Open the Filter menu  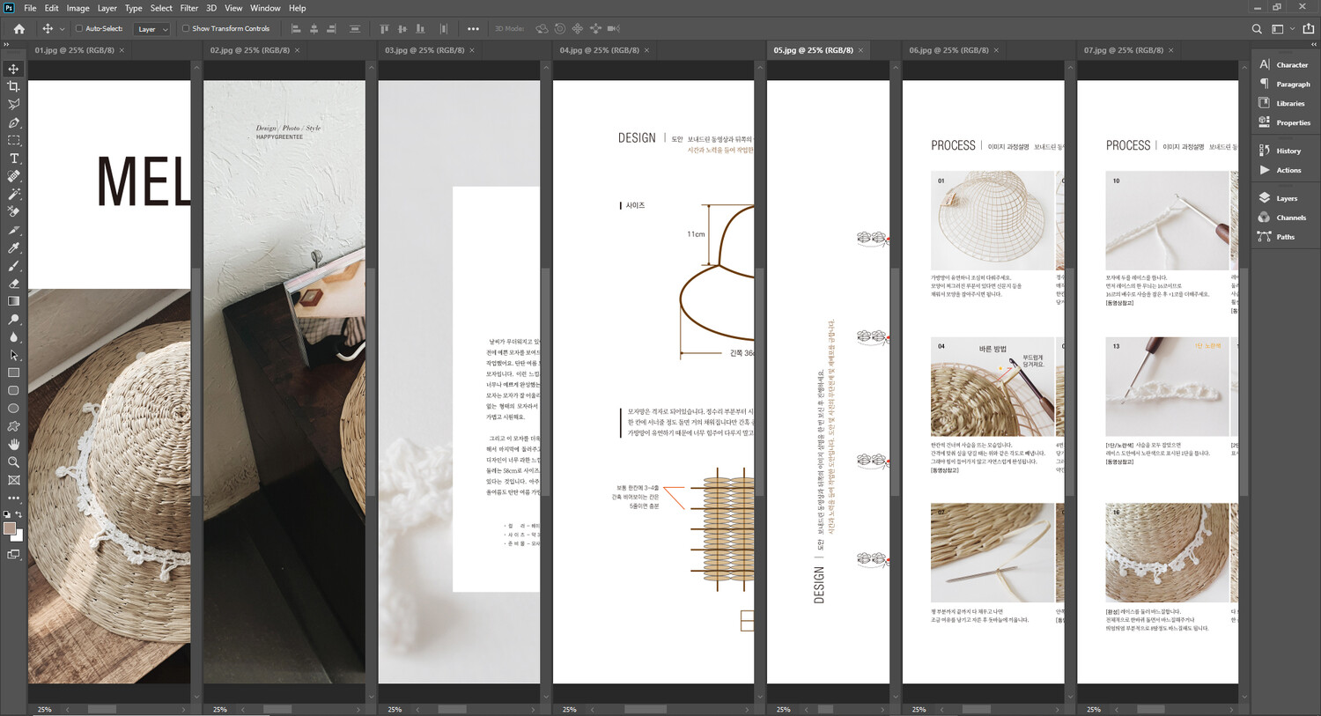[x=189, y=8]
